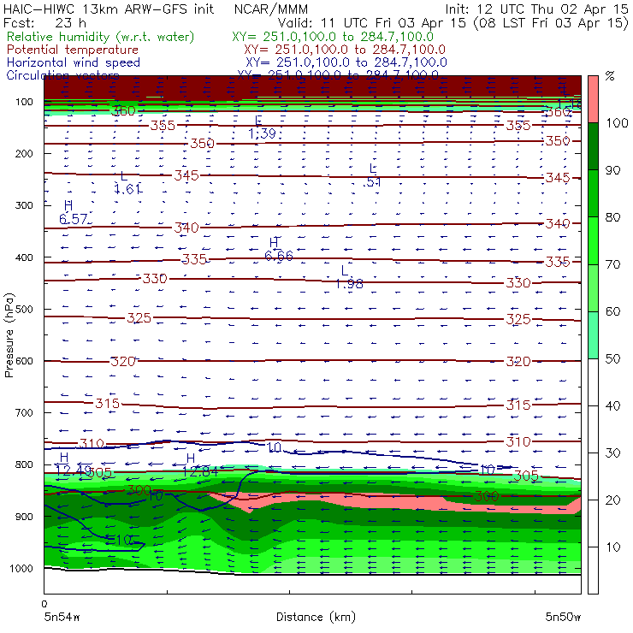
Task: Click the 'L .51' wind minimum label
Action: click(x=372, y=175)
